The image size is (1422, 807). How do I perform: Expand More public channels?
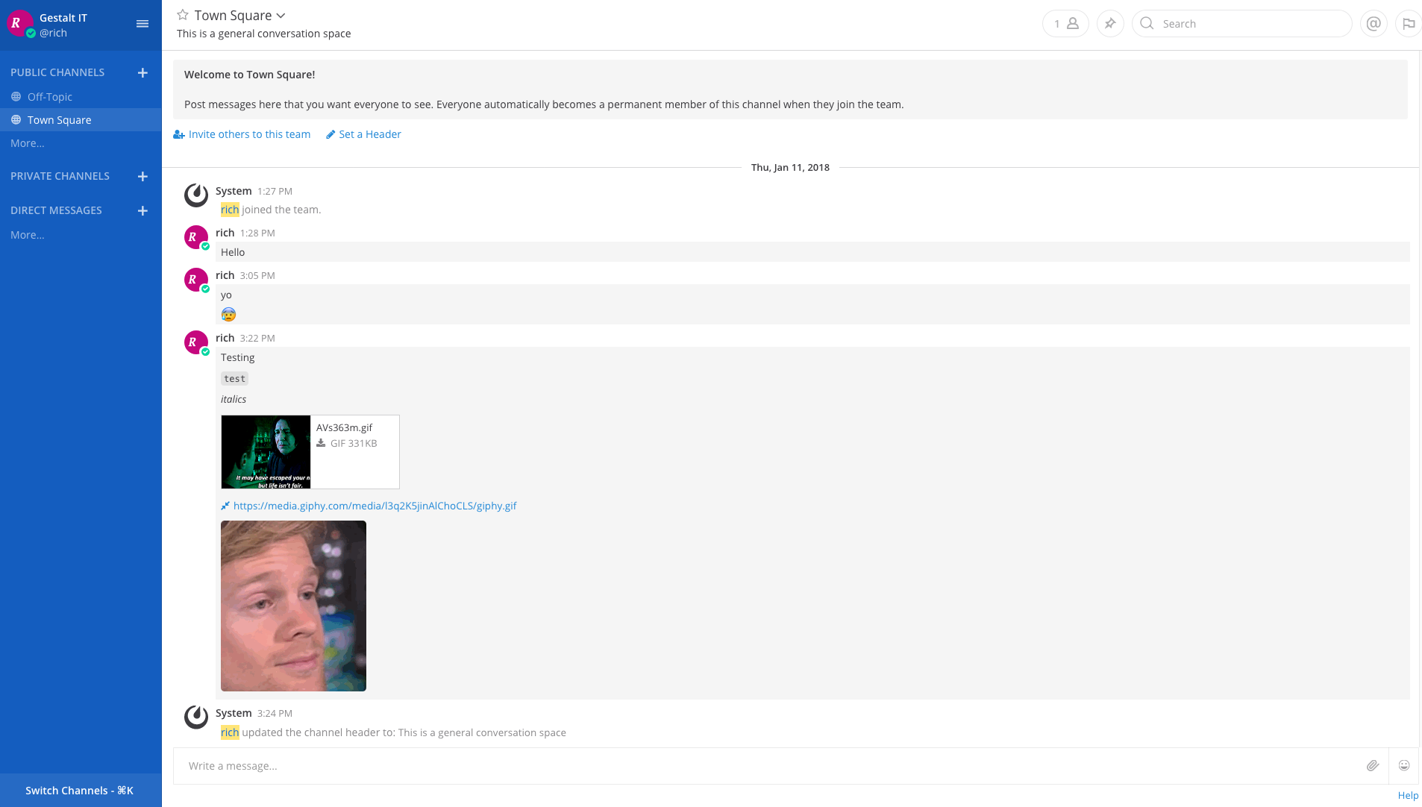click(28, 143)
